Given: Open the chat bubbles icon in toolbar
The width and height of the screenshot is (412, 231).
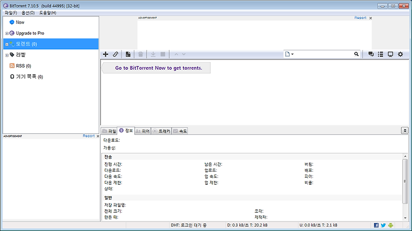Looking at the screenshot, I should pos(371,54).
